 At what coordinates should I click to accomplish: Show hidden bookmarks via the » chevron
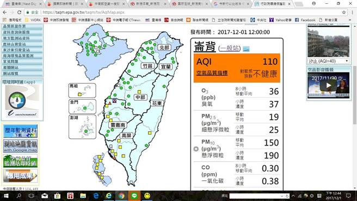(350, 20)
